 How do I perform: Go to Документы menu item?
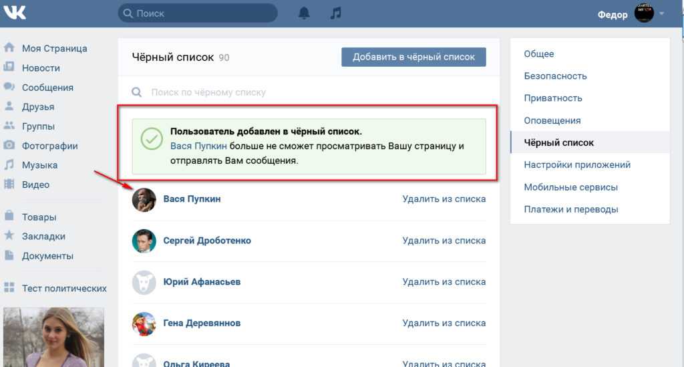coord(47,256)
